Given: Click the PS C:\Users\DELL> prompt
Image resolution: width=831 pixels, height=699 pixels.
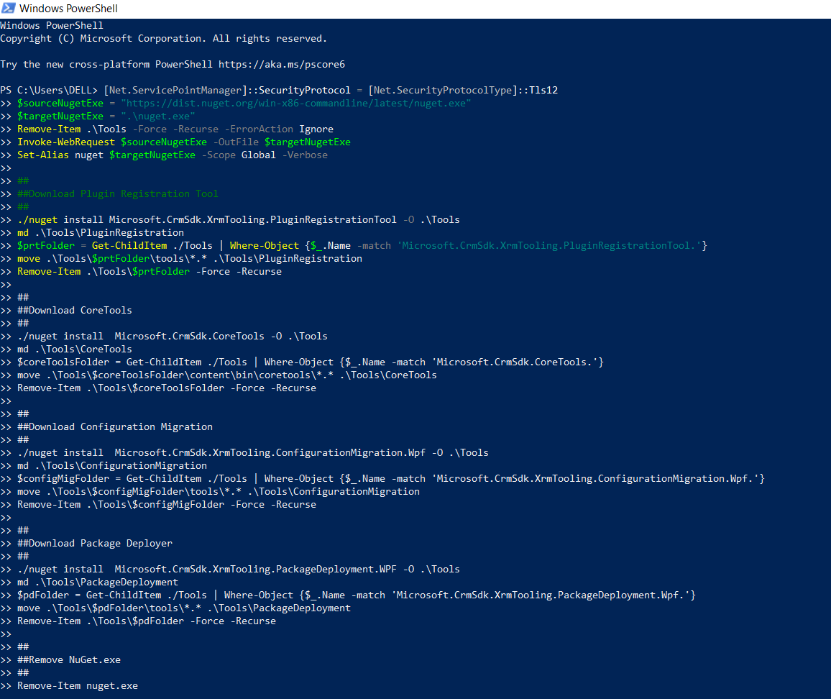Looking at the screenshot, I should [49, 90].
